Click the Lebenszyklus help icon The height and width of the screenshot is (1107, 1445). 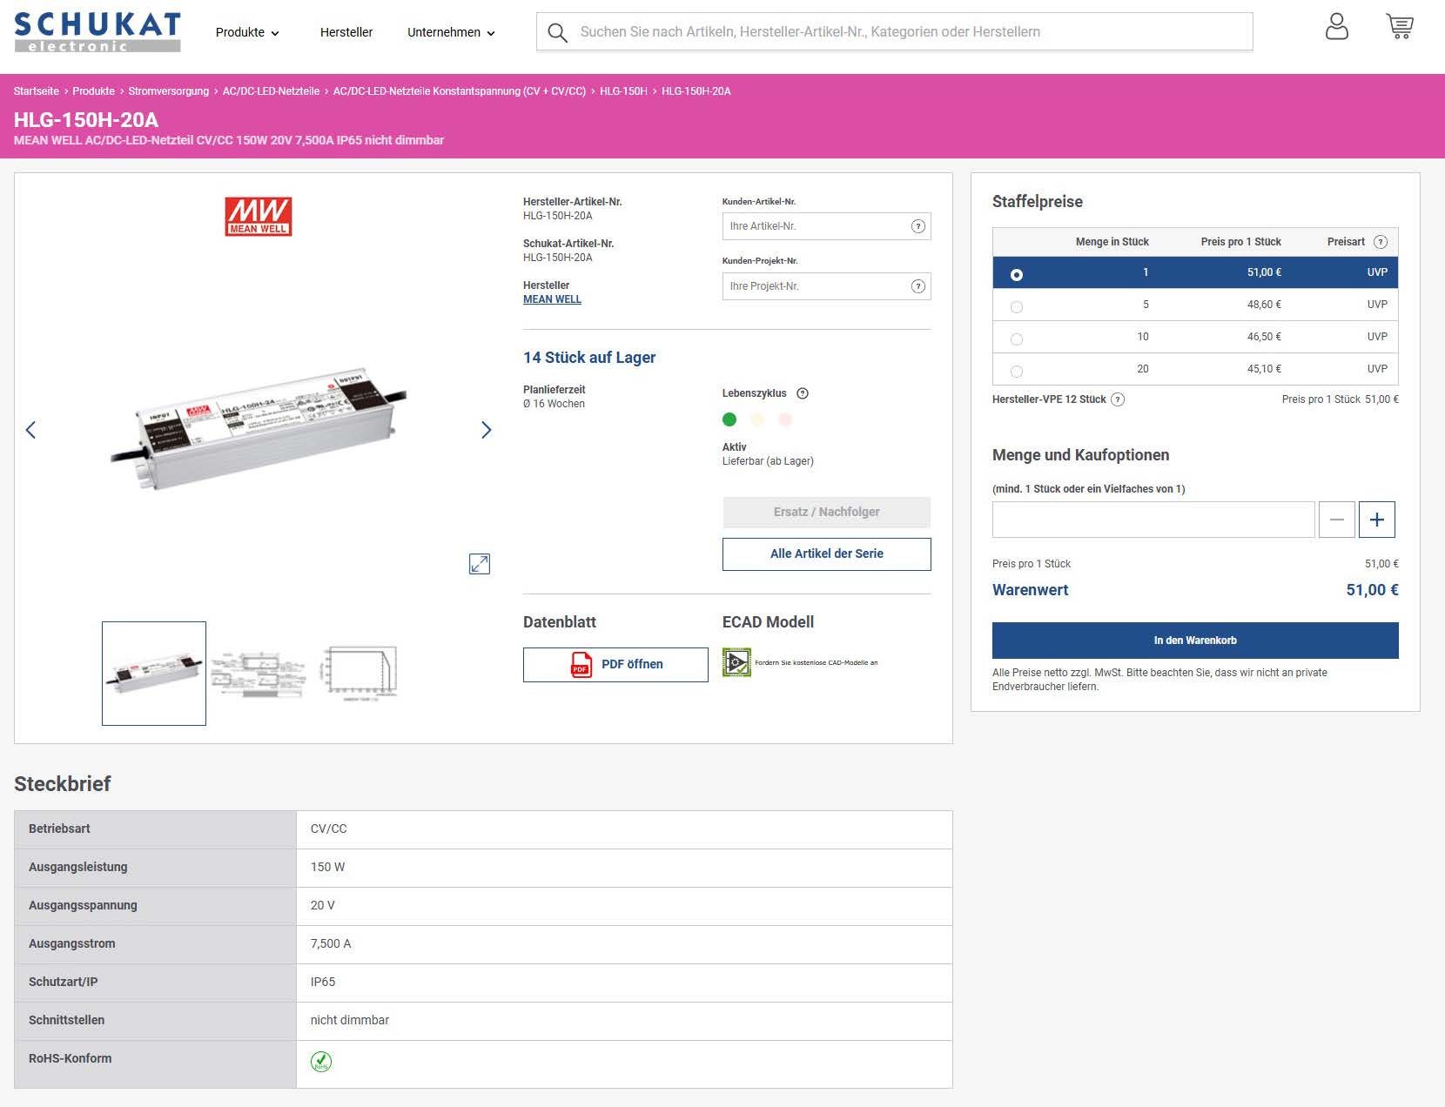coord(803,393)
